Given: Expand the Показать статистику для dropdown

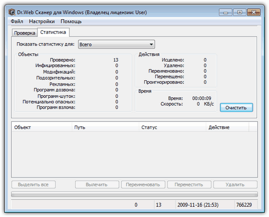Looking at the screenshot, I should (116, 44).
